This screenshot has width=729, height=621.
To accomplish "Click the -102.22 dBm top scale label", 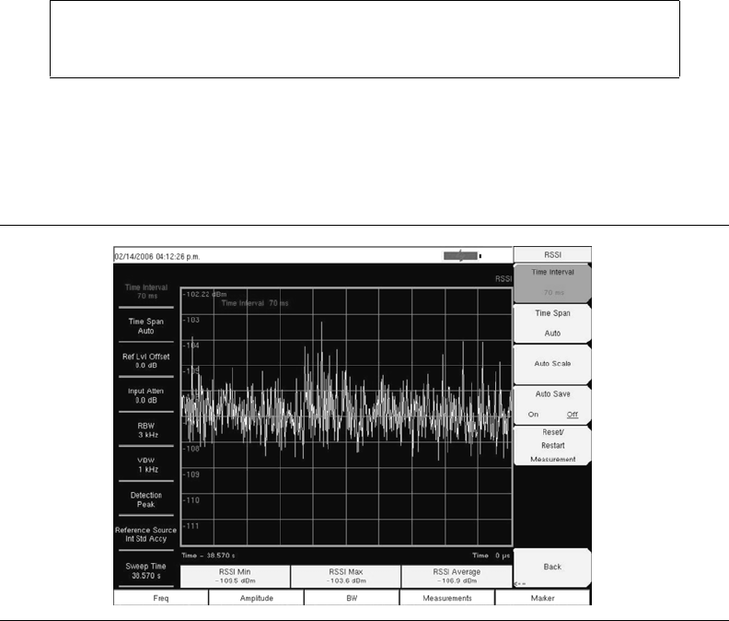I will 204,294.
